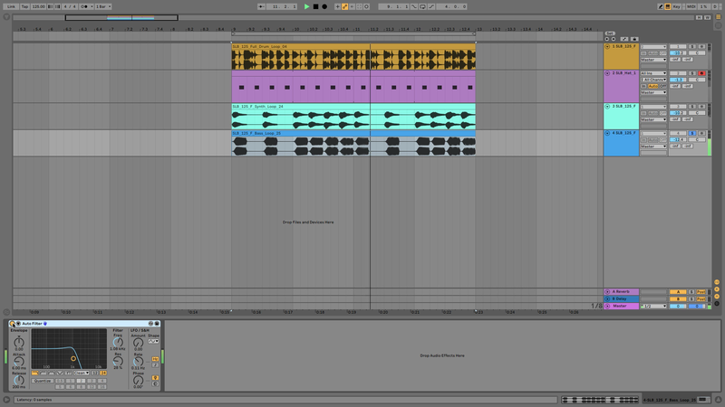This screenshot has height=407, width=725.
Task: Fold track 1 SLB_125_F with its arrow
Action: point(607,47)
